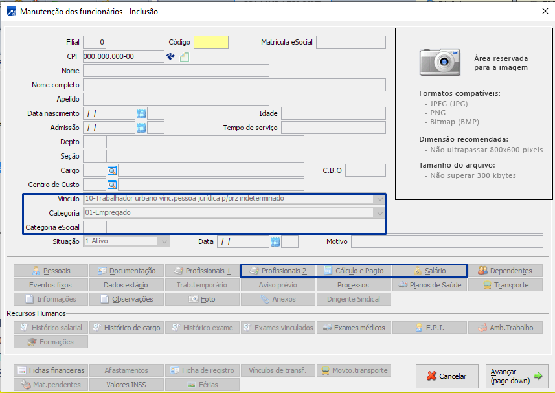
Task: Click the Cancelar button
Action: (x=447, y=376)
